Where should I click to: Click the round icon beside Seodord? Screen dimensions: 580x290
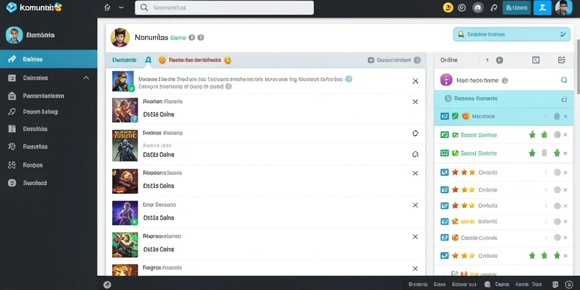coord(12,183)
